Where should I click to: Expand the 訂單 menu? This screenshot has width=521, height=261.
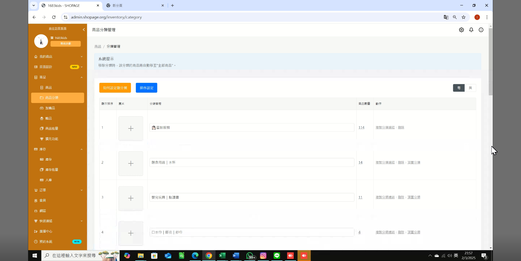[x=58, y=190]
